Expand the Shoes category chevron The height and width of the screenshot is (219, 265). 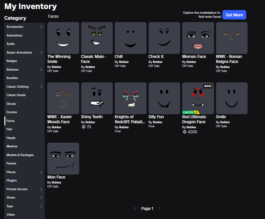coord(41,198)
